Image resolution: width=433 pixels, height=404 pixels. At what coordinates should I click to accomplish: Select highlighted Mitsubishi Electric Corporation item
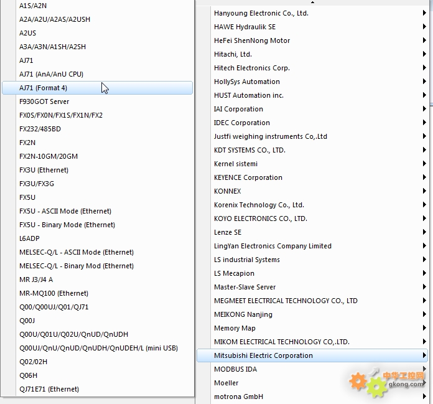pyautogui.click(x=312, y=355)
